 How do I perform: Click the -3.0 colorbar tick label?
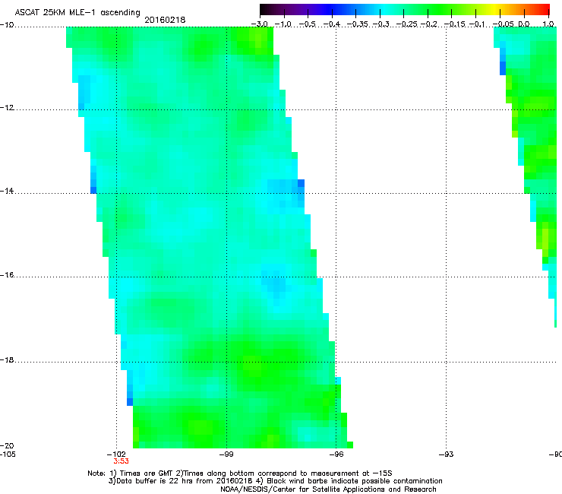259,24
